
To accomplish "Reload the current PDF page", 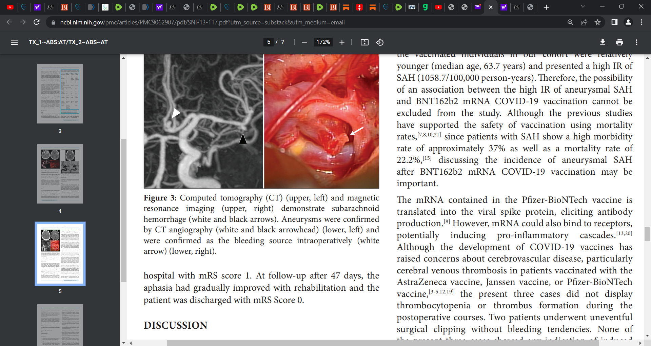I will pos(37,22).
